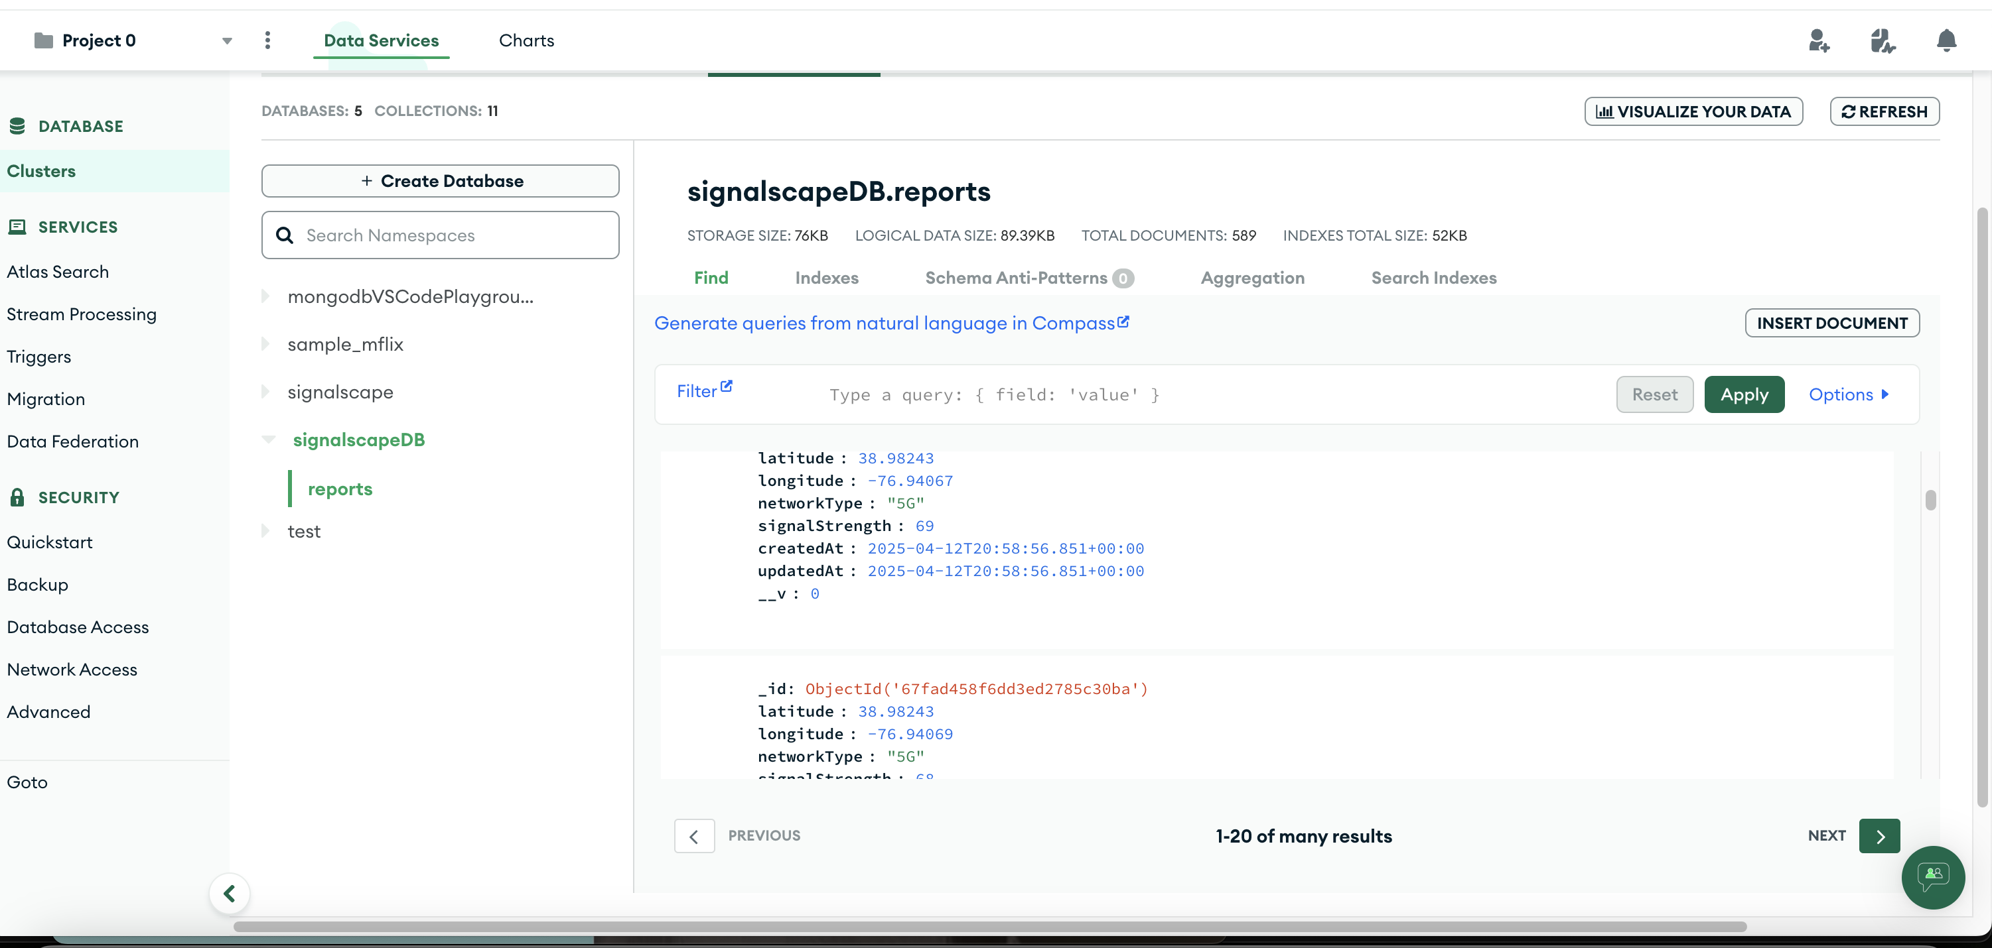Screen dimensions: 1992x948
Task: Click INSERT DOCUMENT button
Action: [x=1831, y=323]
